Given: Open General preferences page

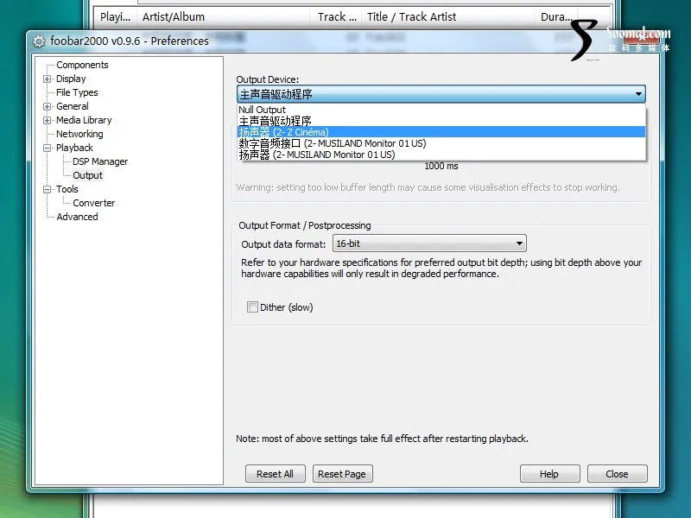Looking at the screenshot, I should pos(73,106).
